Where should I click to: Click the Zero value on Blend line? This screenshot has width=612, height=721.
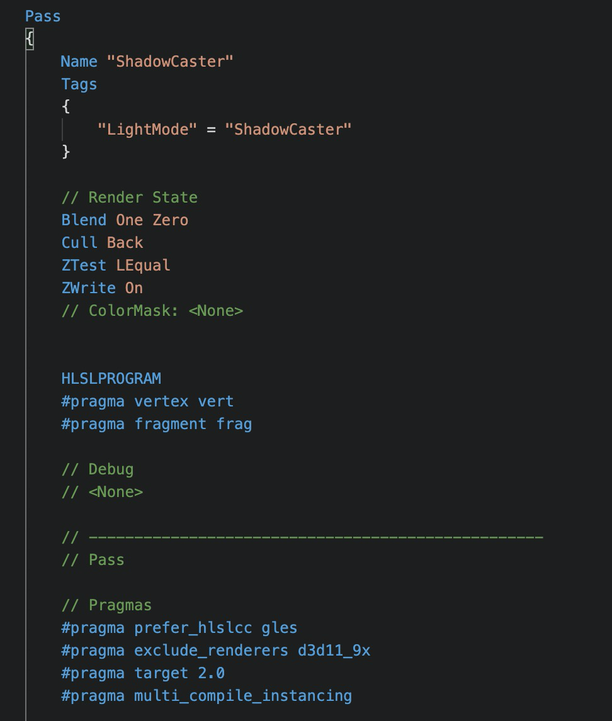click(170, 220)
